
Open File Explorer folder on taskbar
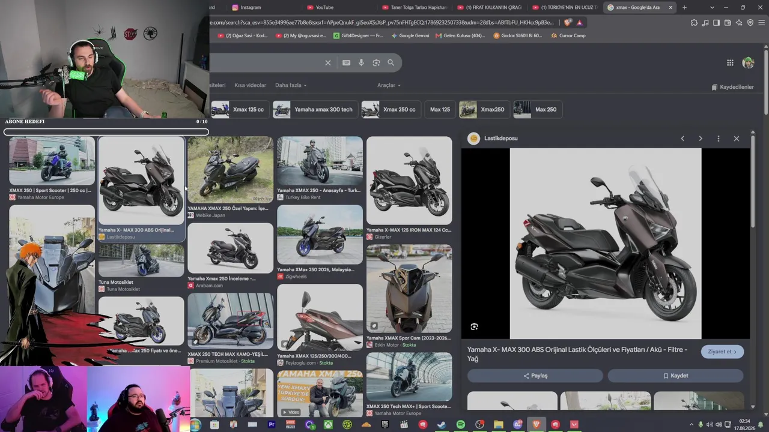(x=499, y=425)
